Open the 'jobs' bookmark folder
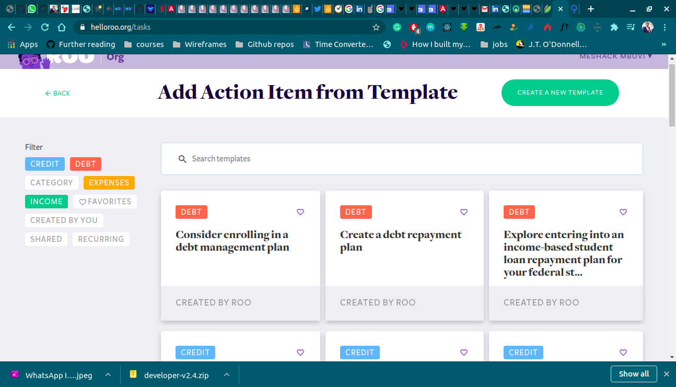 point(494,44)
